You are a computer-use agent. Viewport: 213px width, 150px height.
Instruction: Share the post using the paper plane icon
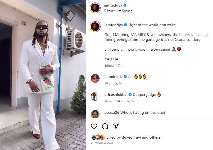tap(116, 126)
